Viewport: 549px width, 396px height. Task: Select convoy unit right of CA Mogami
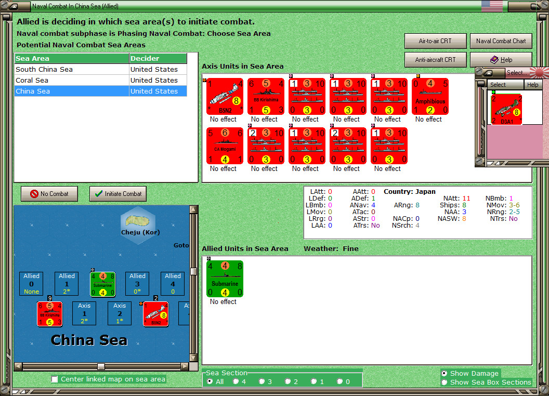point(266,146)
